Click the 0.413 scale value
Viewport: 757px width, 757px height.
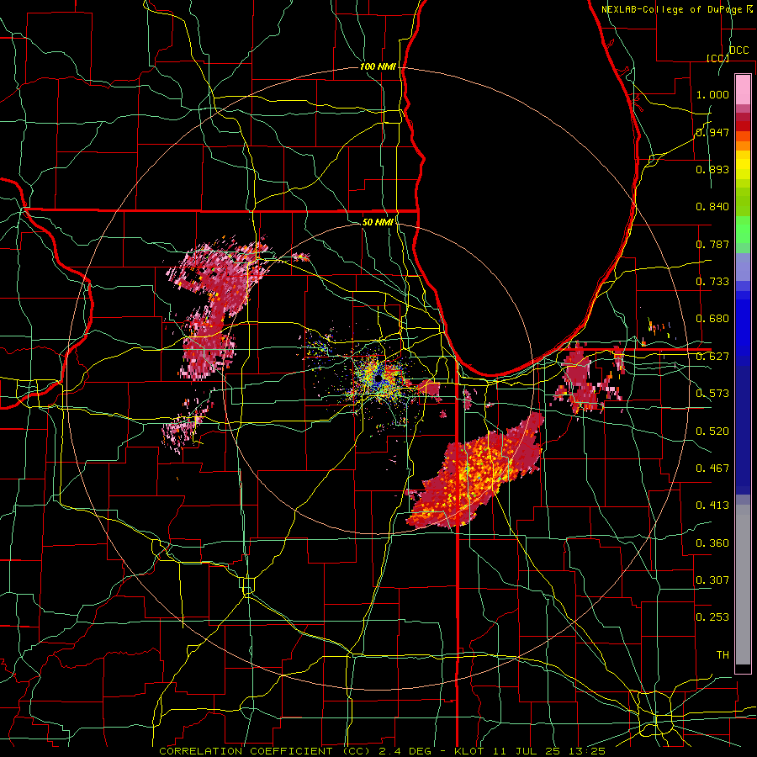click(x=712, y=506)
